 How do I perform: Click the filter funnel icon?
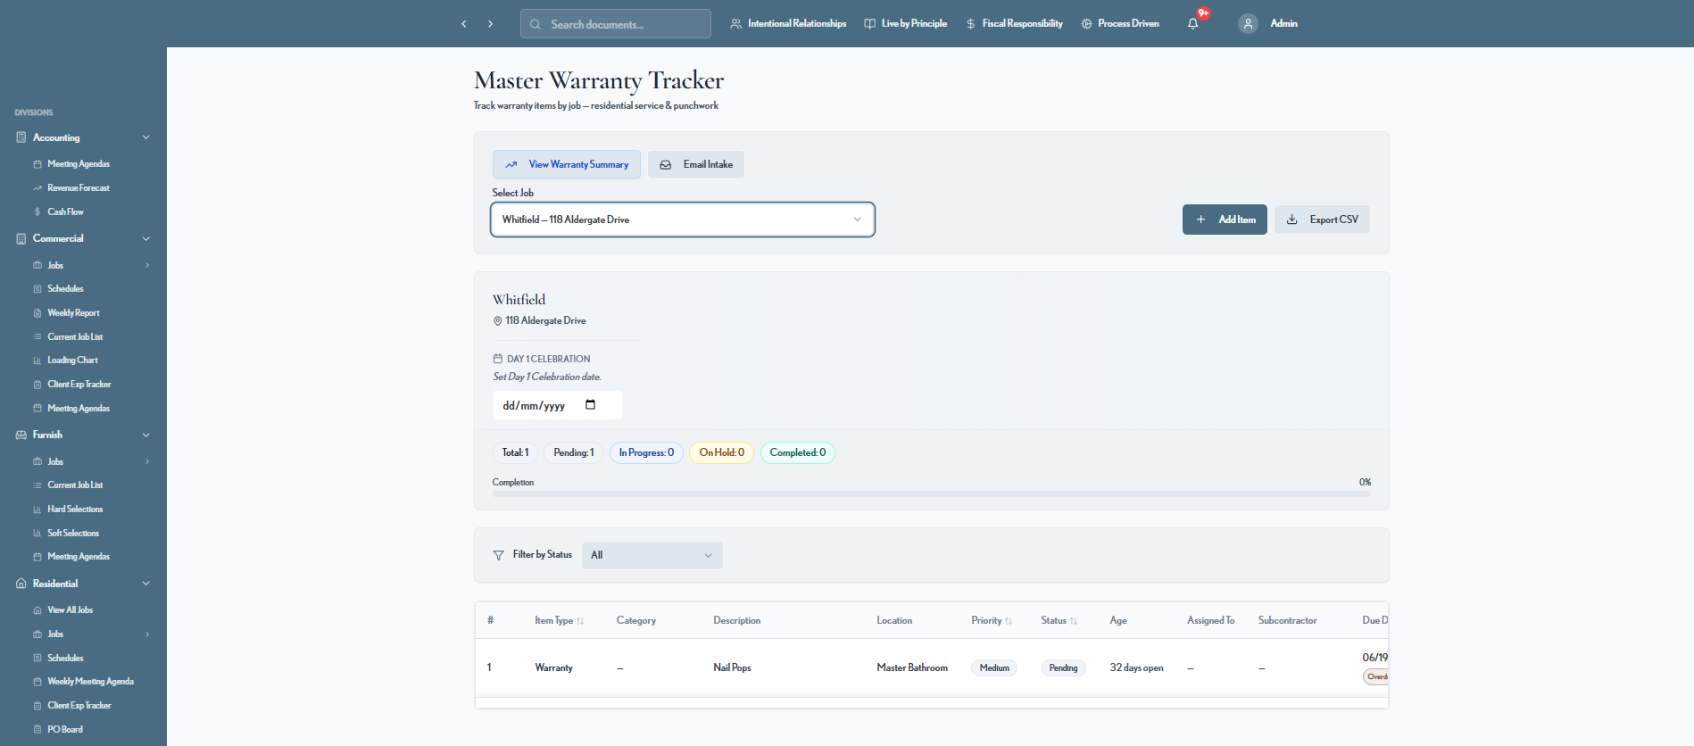point(498,555)
